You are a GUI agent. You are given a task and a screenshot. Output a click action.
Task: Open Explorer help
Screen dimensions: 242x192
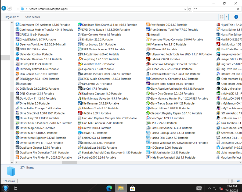[x=236, y=17]
